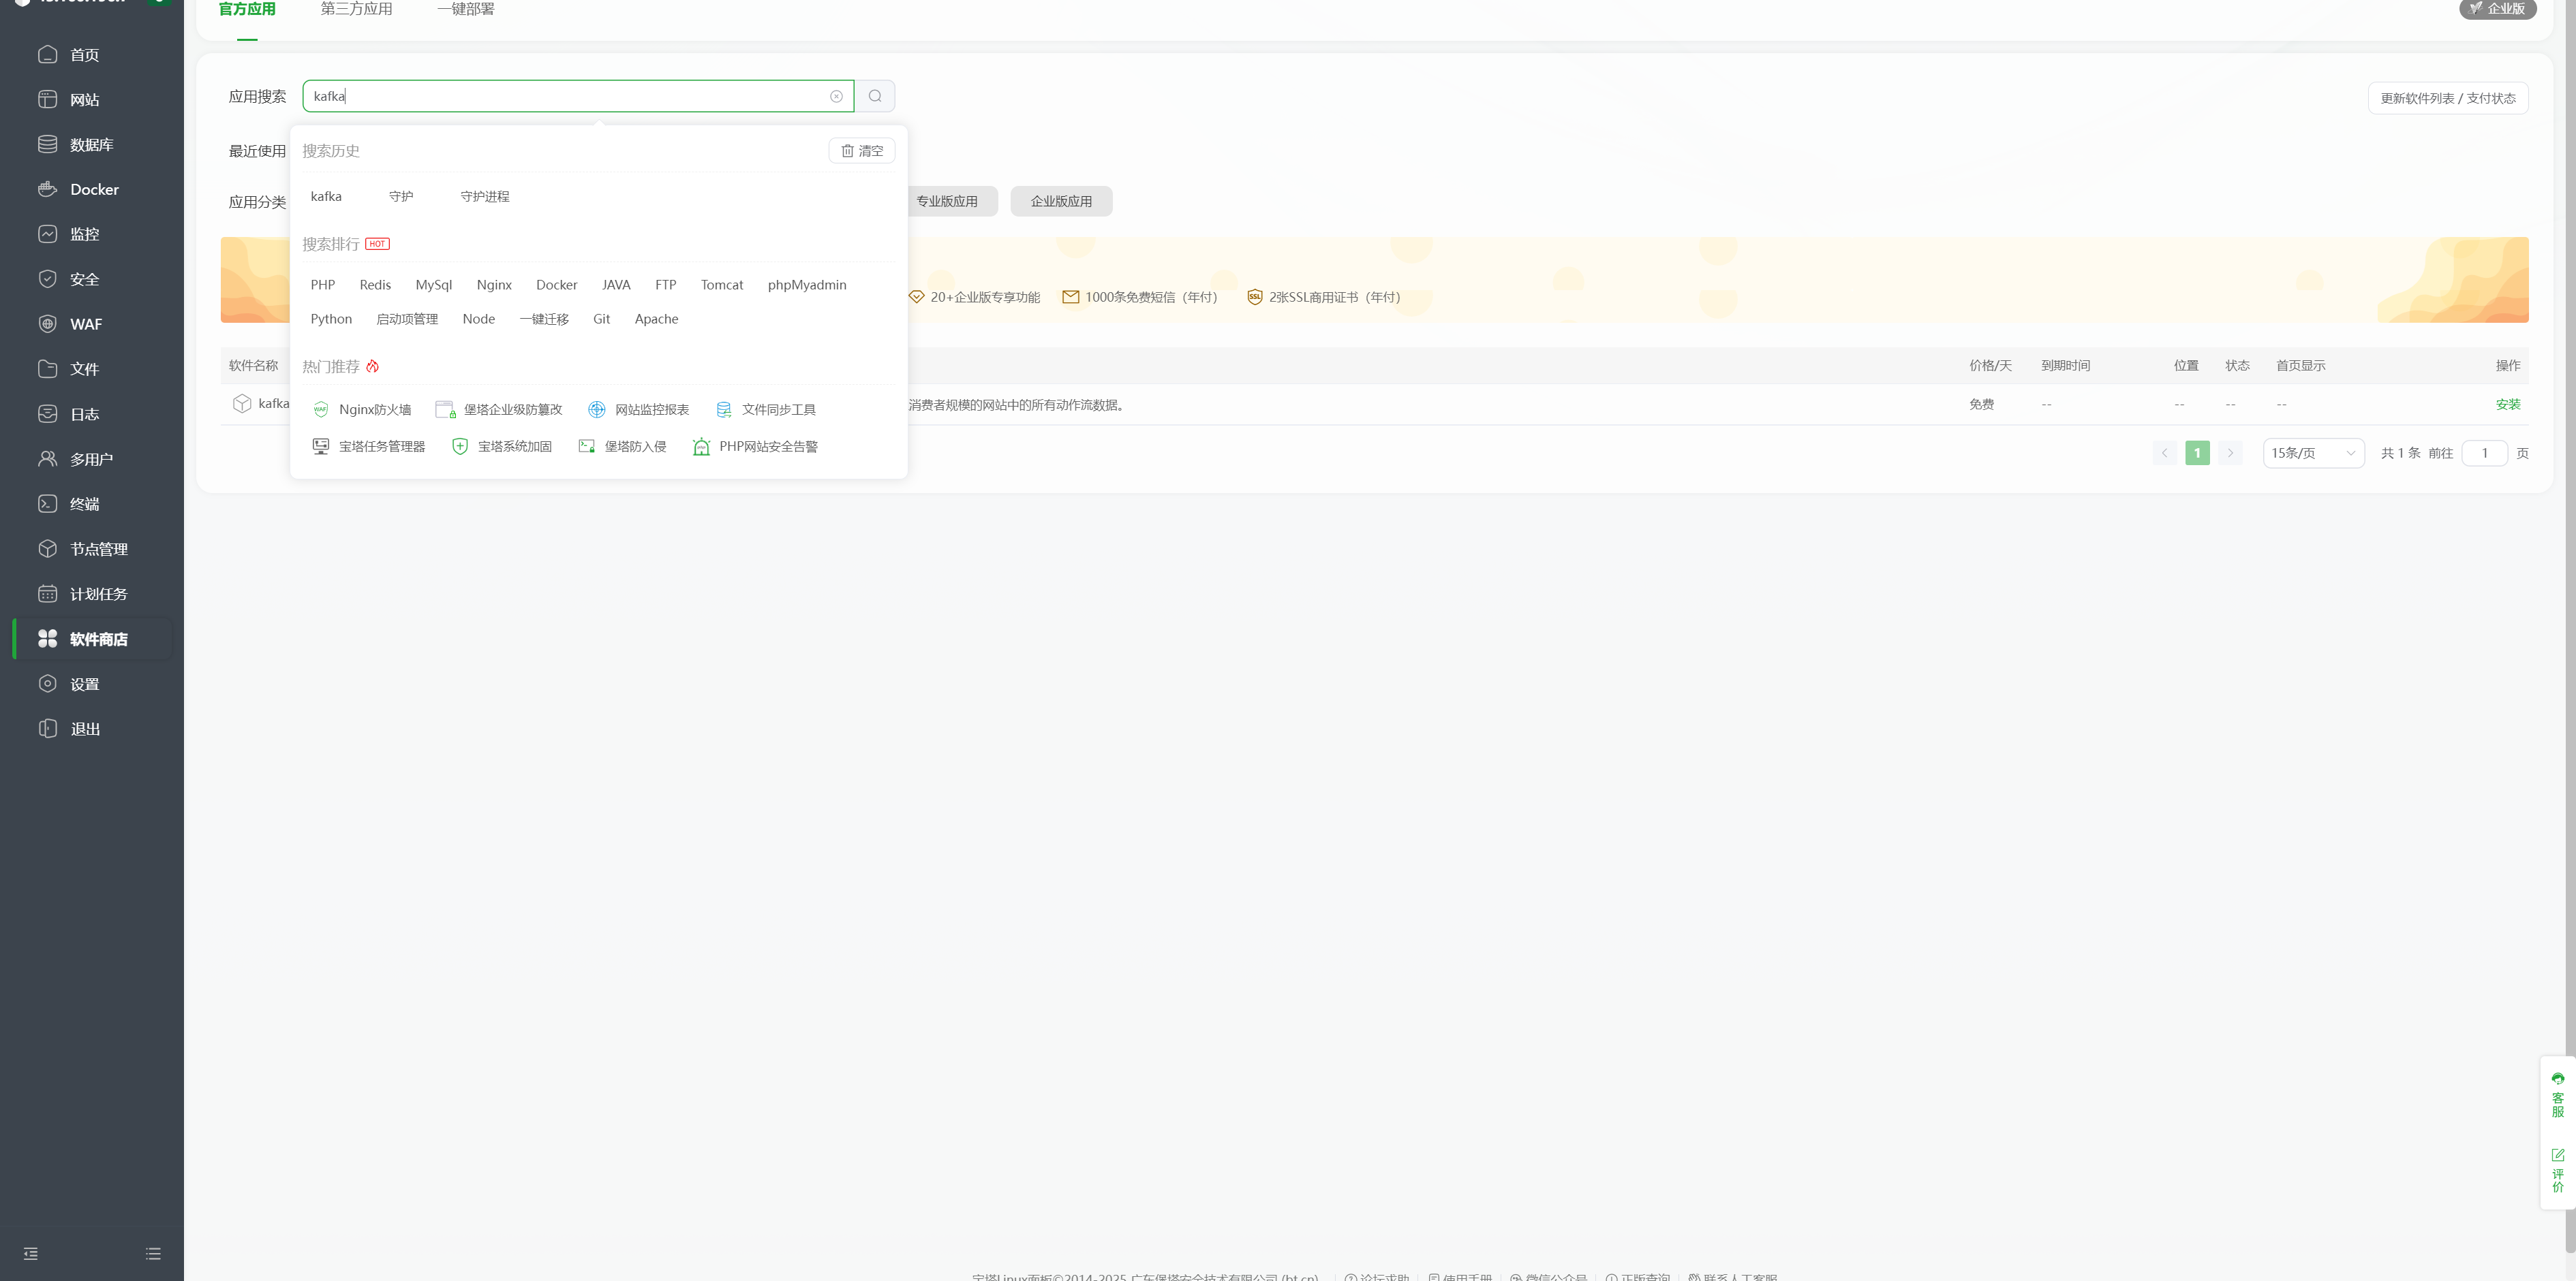Go to next page arrow
Viewport: 2576px width, 1281px height.
click(2230, 453)
